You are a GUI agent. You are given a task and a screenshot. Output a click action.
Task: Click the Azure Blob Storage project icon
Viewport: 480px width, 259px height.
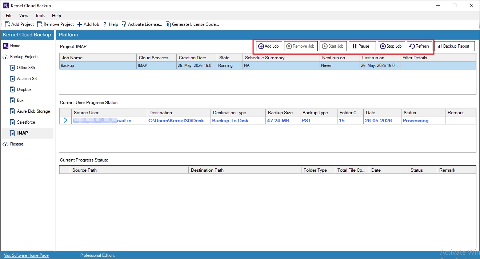[12, 111]
